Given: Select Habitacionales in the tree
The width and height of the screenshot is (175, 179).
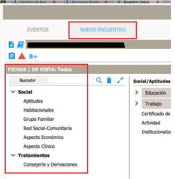Looking at the screenshot, I should [38, 110].
